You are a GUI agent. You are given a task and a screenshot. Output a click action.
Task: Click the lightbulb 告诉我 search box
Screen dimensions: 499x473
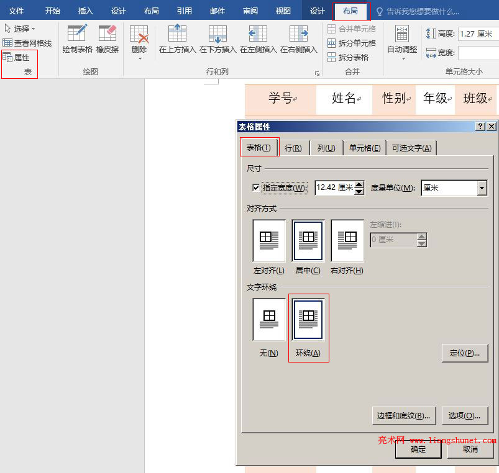(418, 12)
